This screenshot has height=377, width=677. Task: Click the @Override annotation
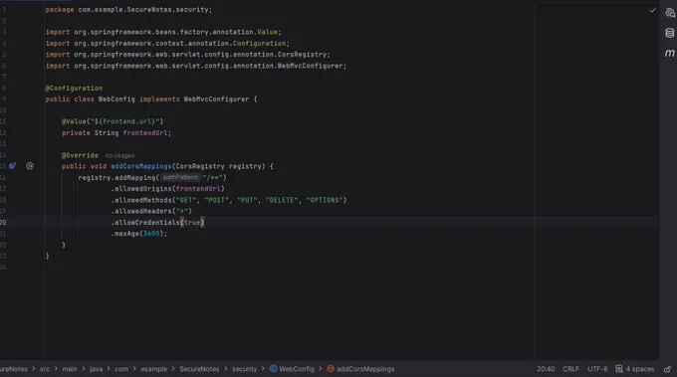tap(80, 155)
